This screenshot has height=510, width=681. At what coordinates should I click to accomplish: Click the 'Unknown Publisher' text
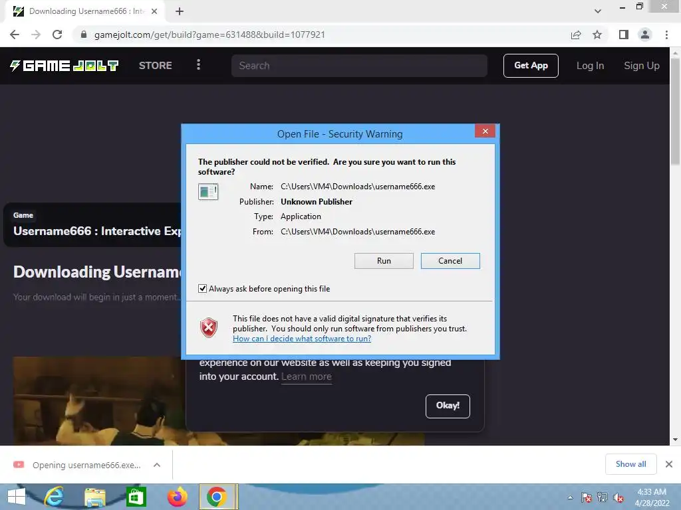pos(316,202)
